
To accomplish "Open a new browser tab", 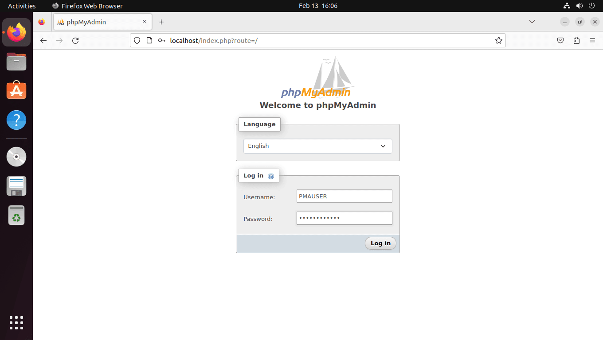I will [161, 22].
